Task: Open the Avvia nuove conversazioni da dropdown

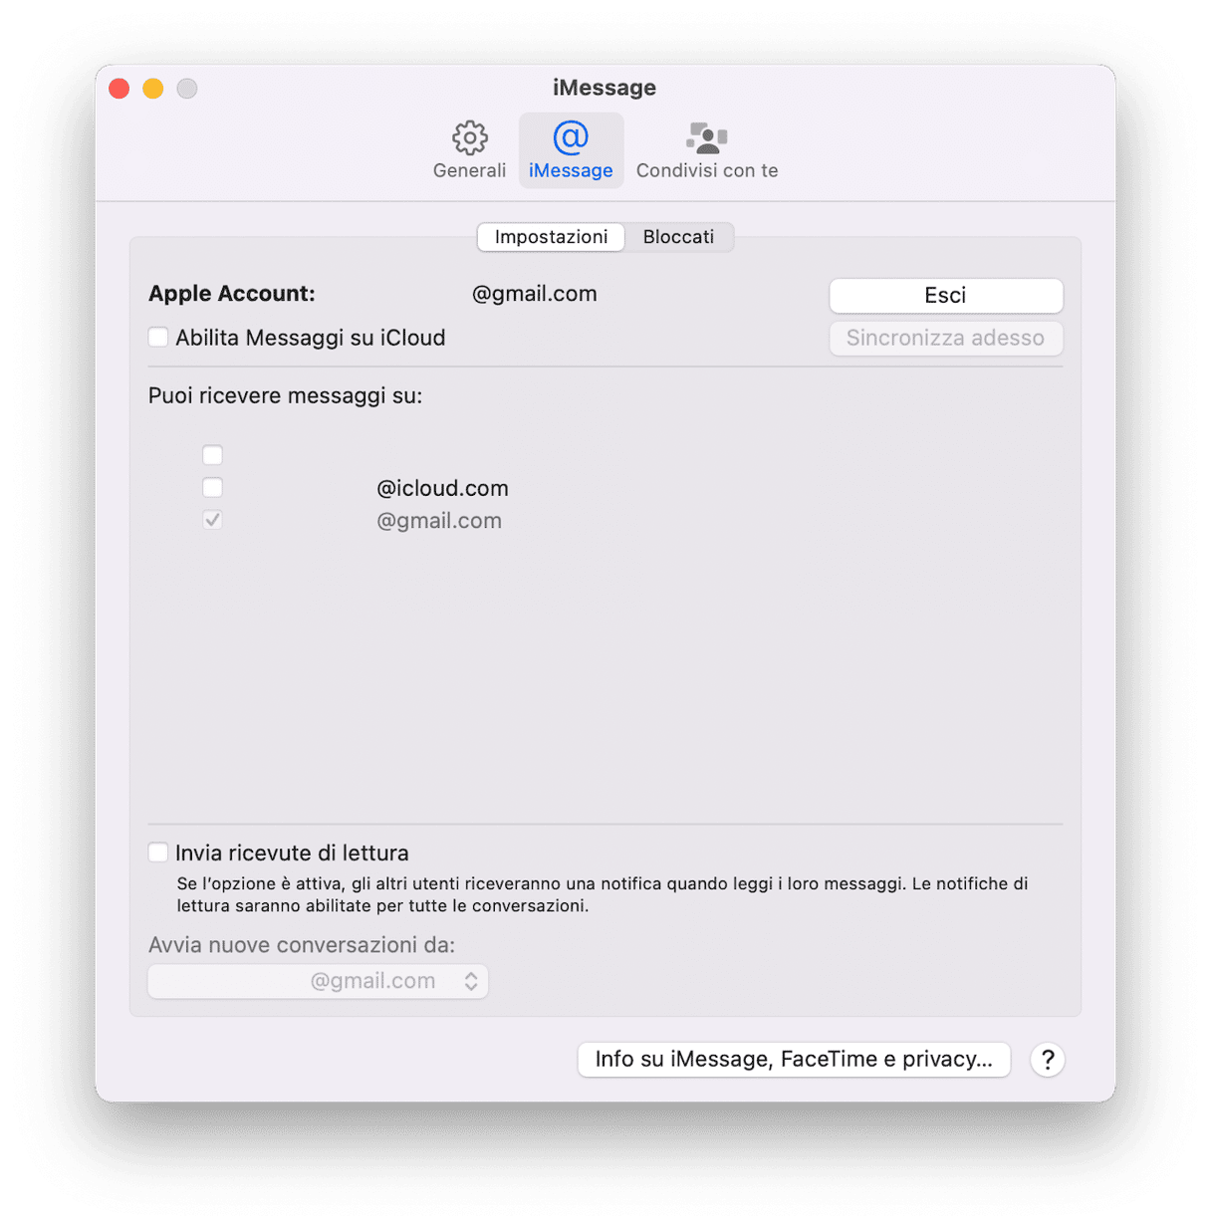Action: [x=318, y=981]
